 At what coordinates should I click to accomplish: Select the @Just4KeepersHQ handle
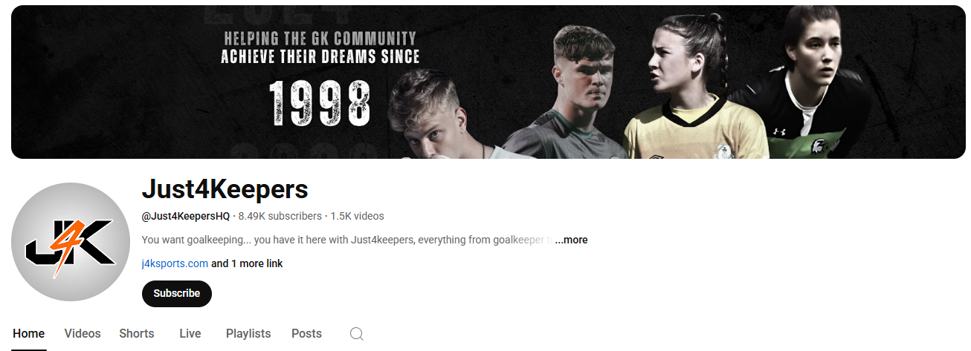[186, 216]
